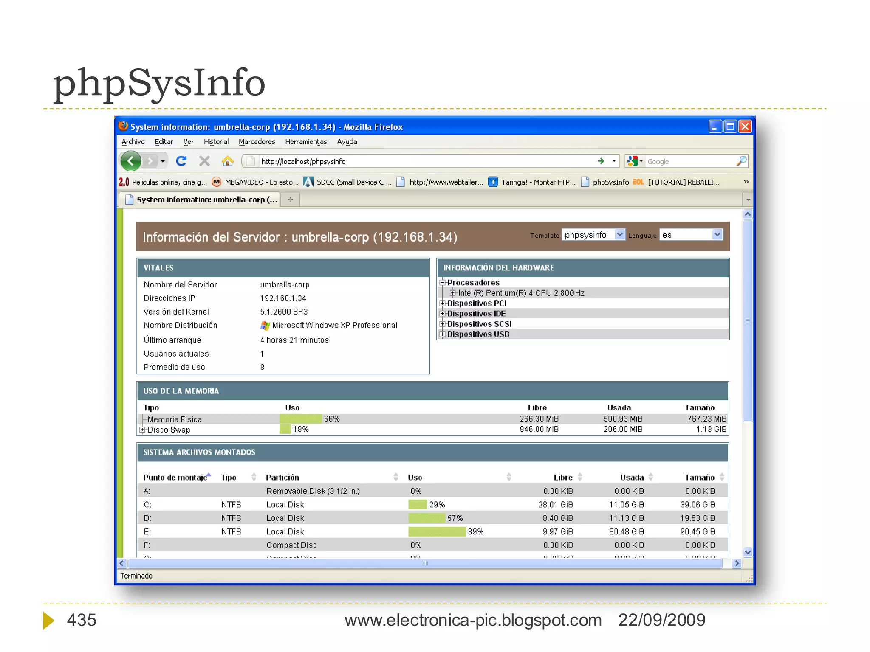
Task: Open the Lenguaje es dropdown
Action: [717, 235]
